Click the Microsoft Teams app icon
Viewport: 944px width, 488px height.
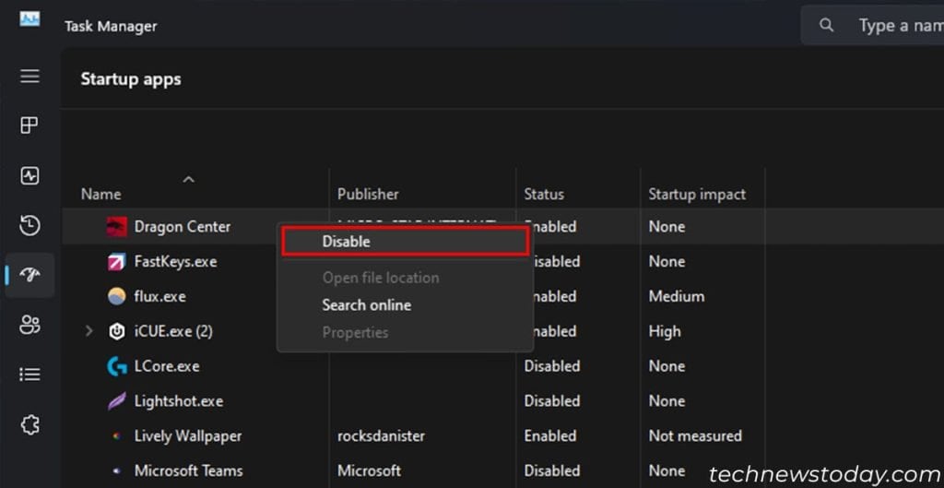[117, 470]
